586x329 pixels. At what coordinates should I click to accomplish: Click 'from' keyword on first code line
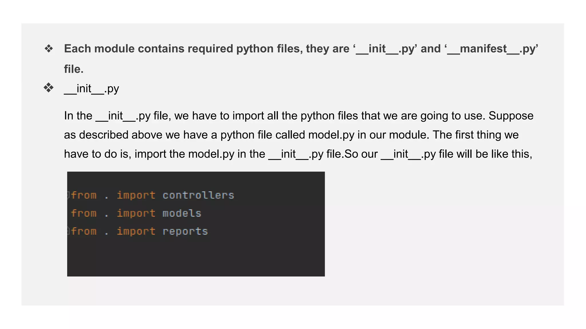coord(84,195)
